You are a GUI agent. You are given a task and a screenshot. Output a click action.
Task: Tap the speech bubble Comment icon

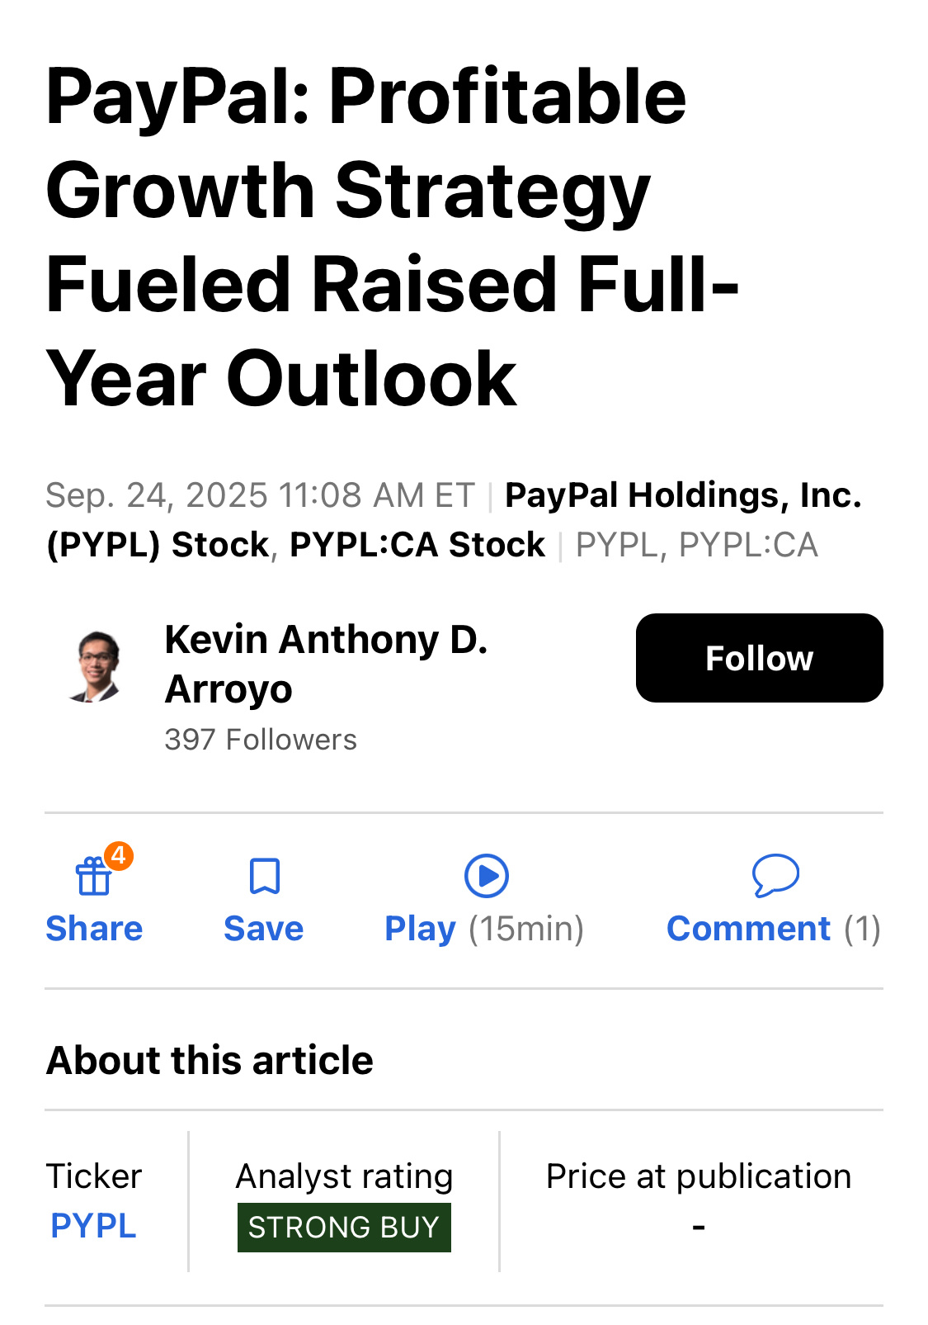point(775,875)
